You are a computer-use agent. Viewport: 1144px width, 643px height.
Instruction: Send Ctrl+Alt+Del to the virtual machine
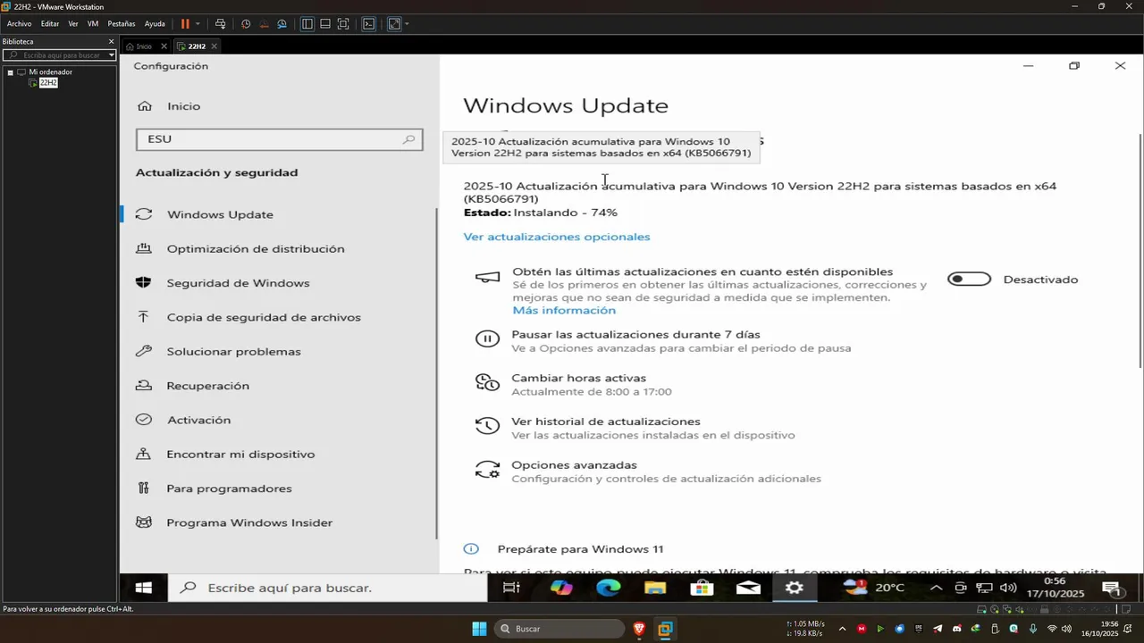[x=220, y=24]
